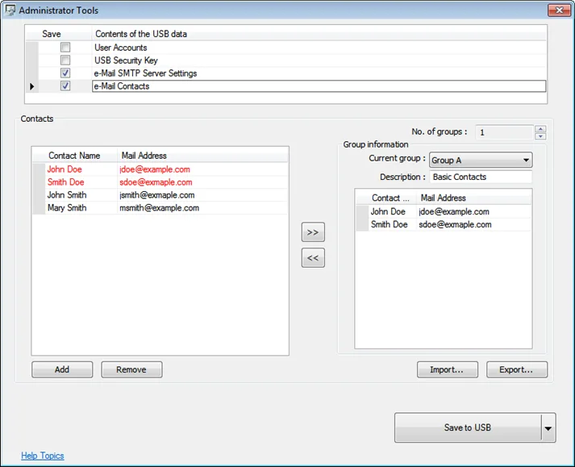
Task: Click the Description field Basic Contacts
Action: coord(481,177)
